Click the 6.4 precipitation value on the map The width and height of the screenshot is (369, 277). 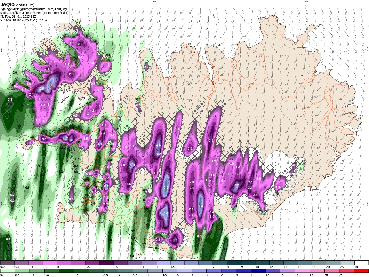(x=201, y=206)
